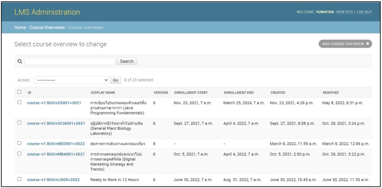This screenshot has height=188, width=382.
Task: Click the Go button
Action: (115, 80)
